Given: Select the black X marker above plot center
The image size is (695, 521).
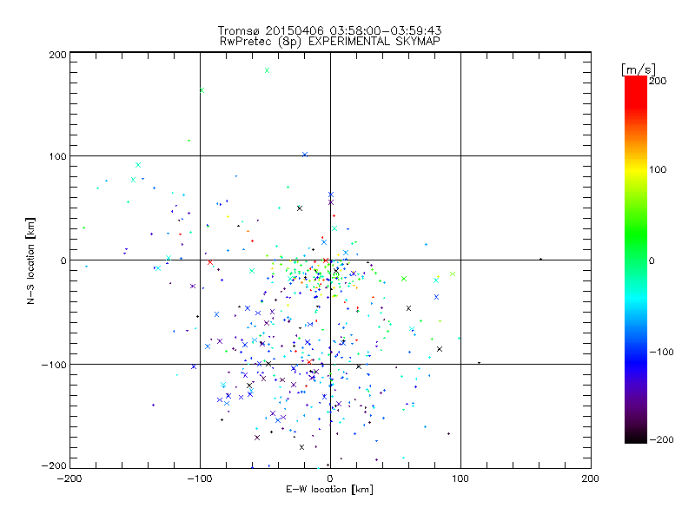Looking at the screenshot, I should pyautogui.click(x=299, y=208).
